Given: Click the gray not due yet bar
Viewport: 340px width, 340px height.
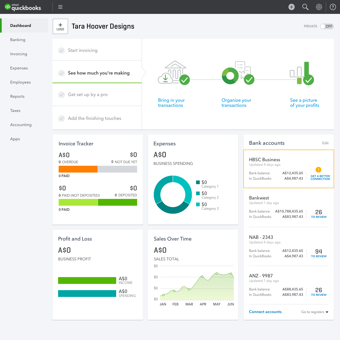Looking at the screenshot, I should (118, 169).
